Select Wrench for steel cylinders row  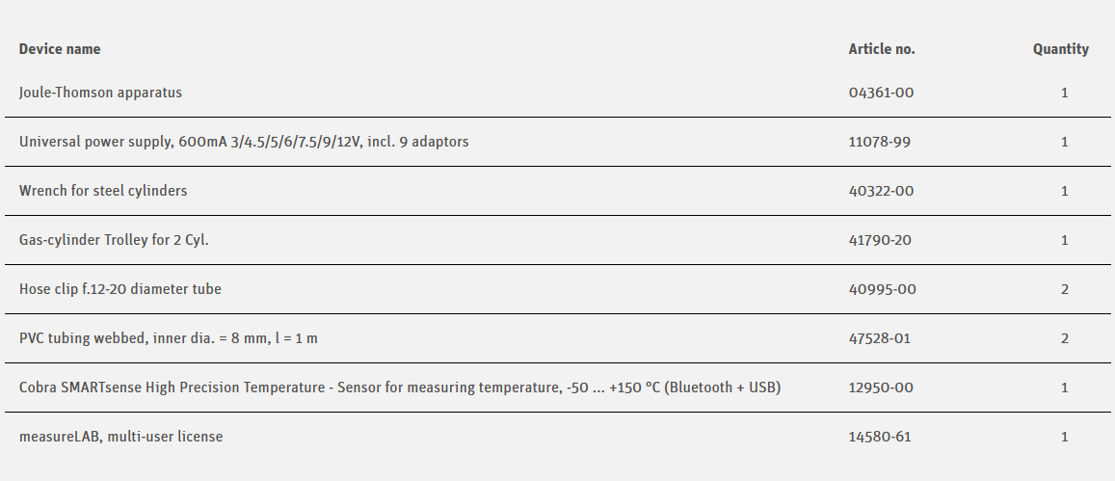103,191
